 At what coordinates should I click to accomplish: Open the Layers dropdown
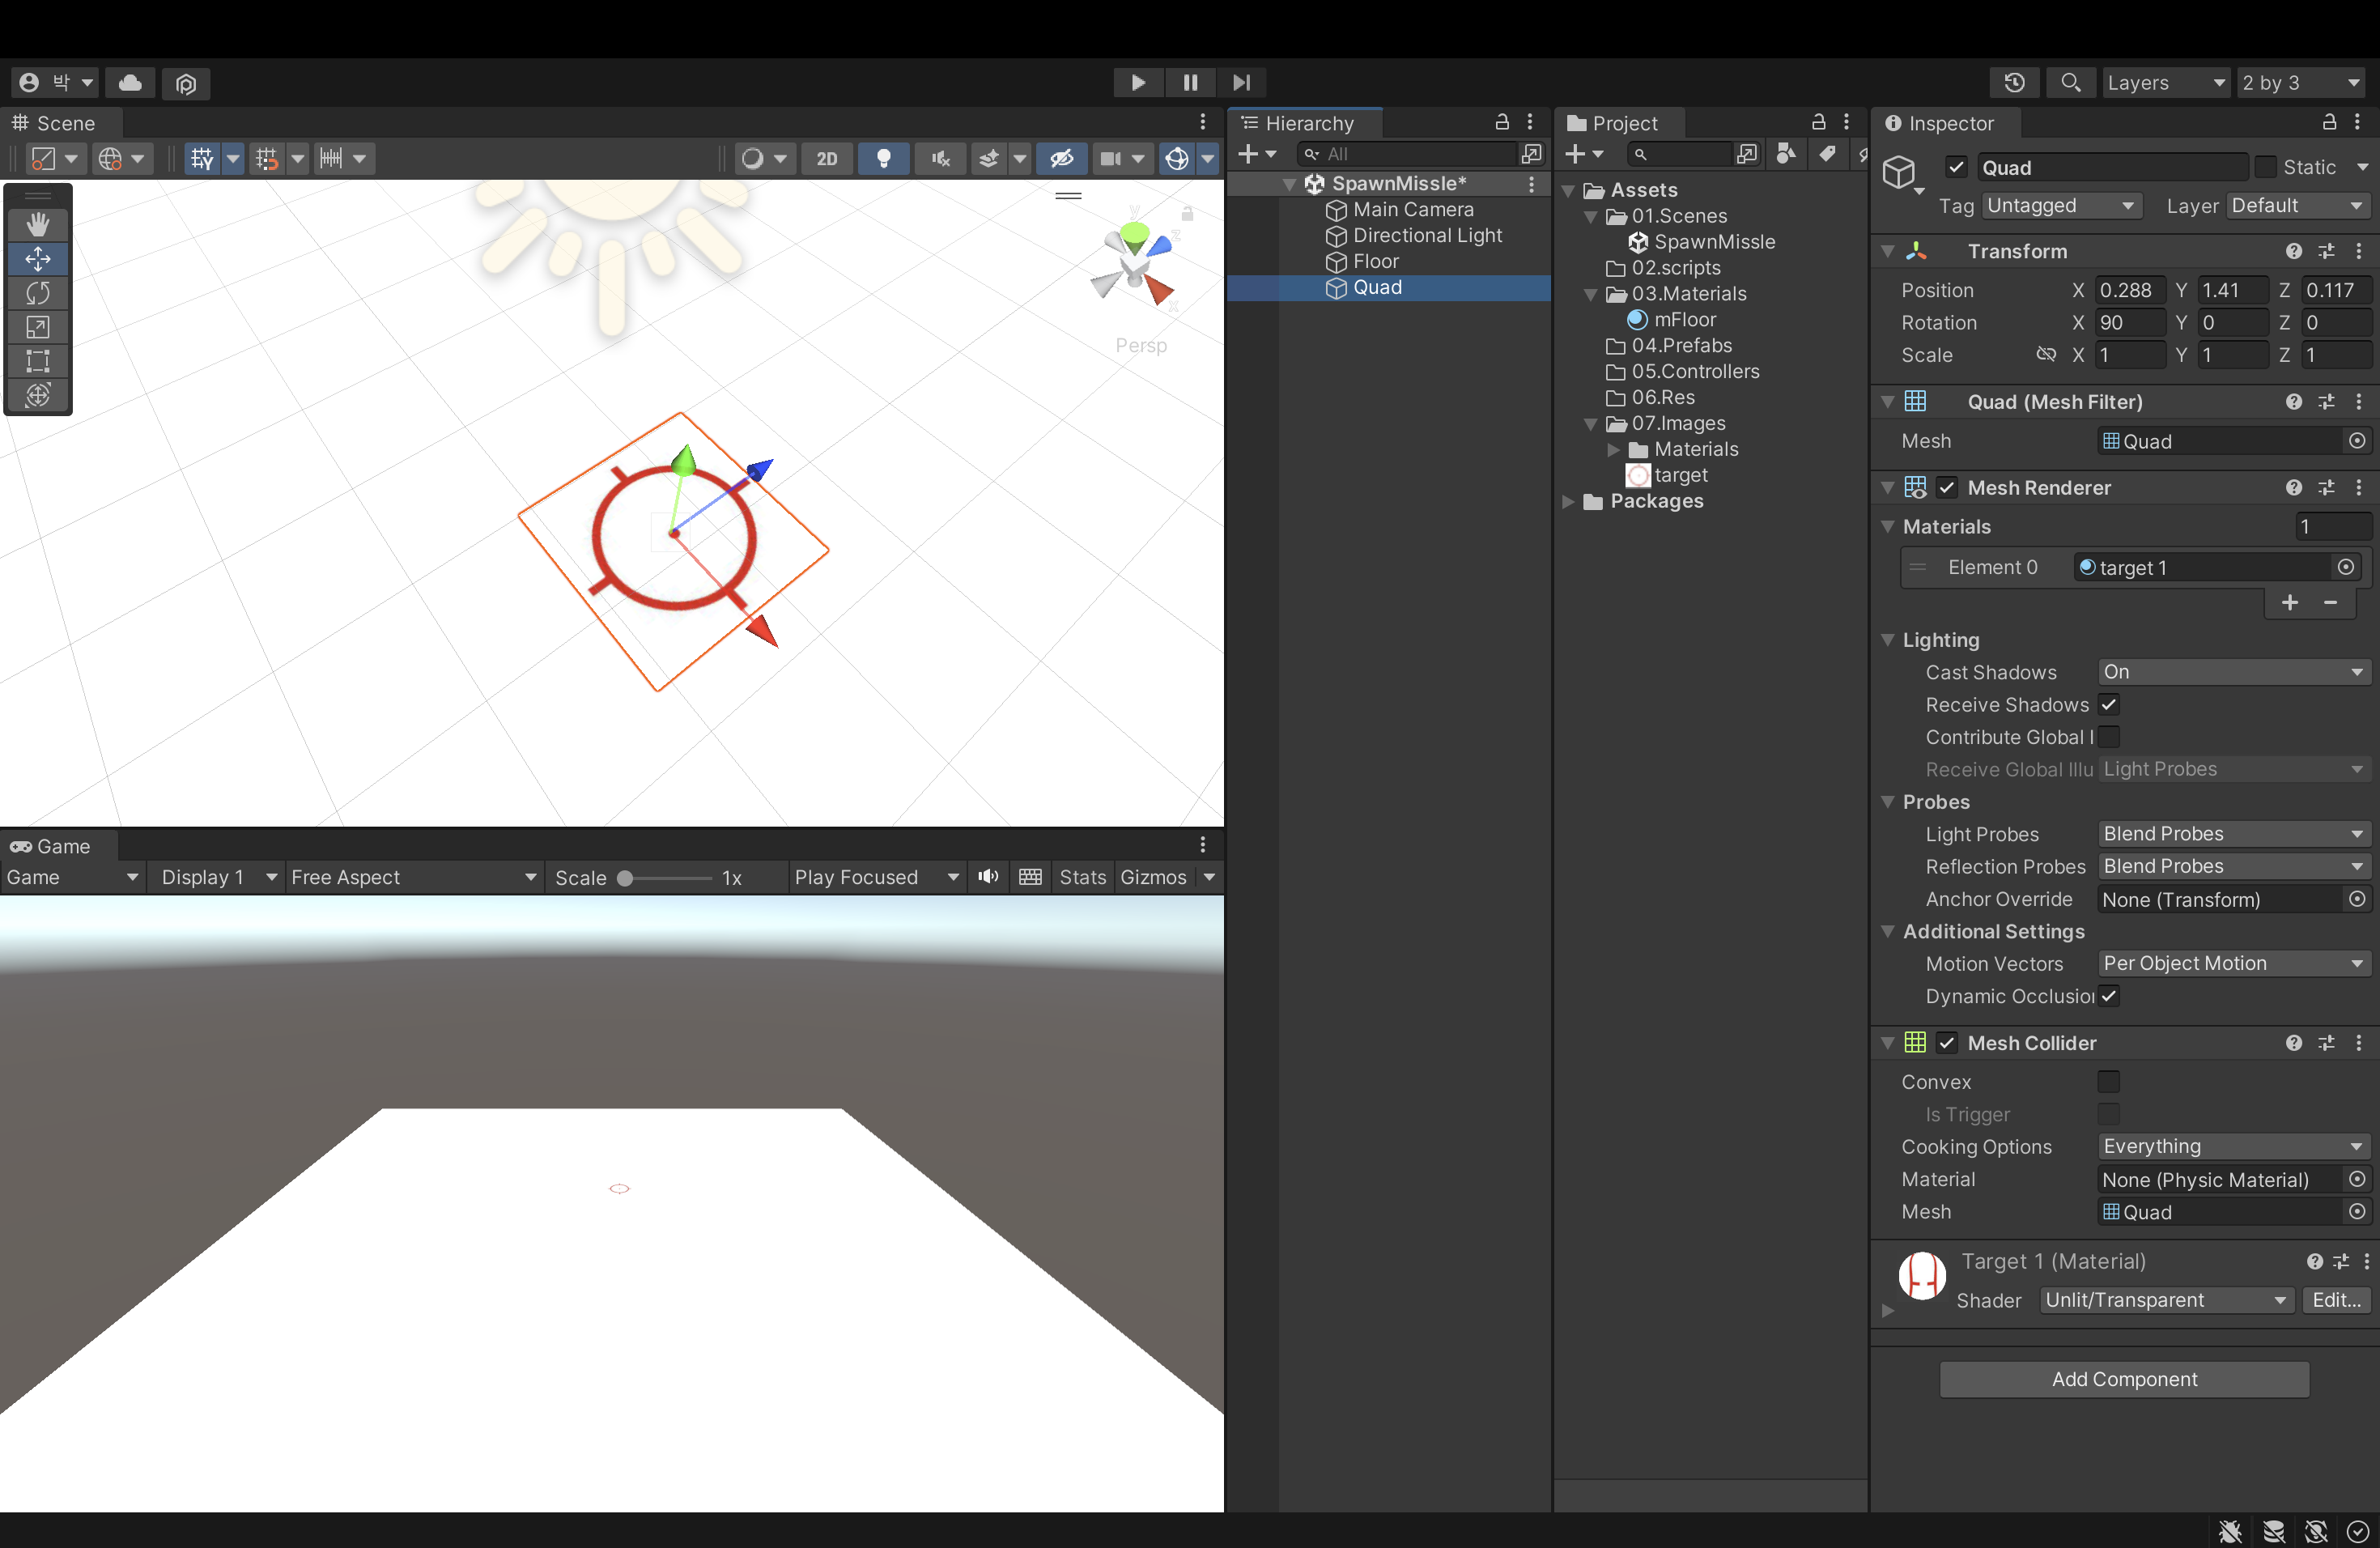pyautogui.click(x=2166, y=82)
